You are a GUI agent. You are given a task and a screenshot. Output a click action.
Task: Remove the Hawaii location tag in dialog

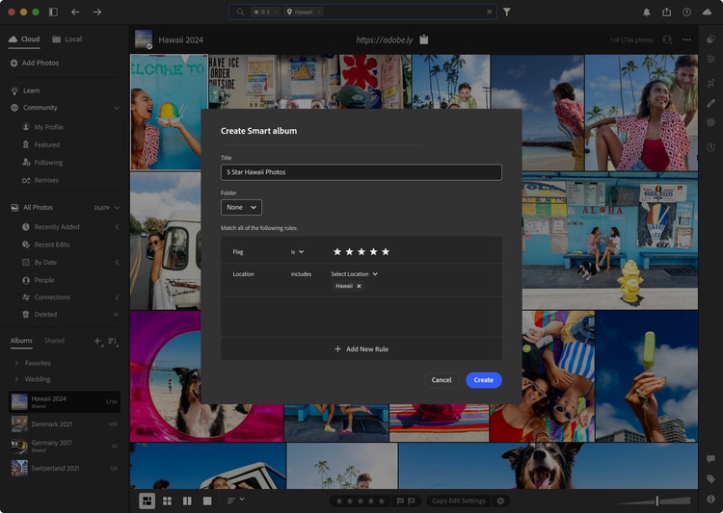[x=359, y=286]
